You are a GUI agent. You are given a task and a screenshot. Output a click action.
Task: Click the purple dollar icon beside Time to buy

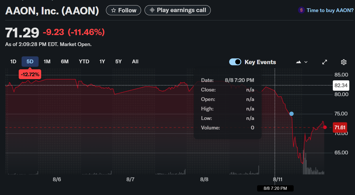pos(301,10)
